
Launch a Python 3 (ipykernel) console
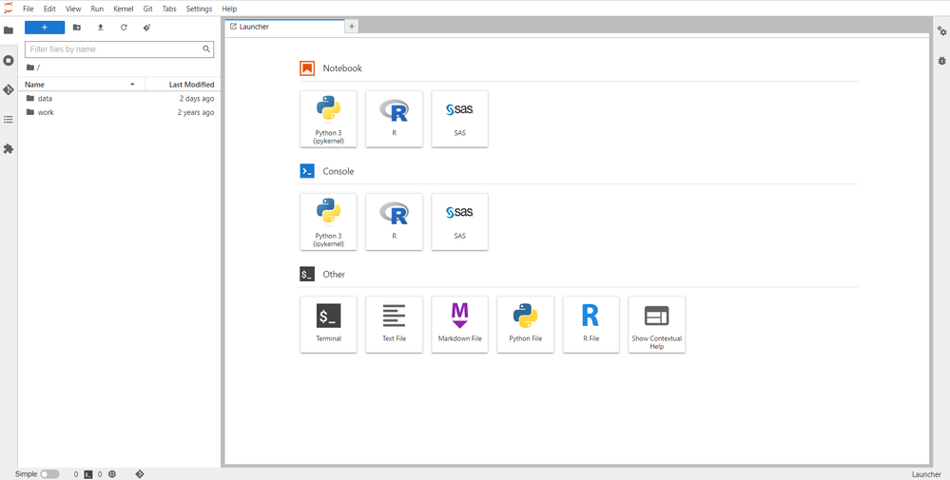pyautogui.click(x=328, y=222)
